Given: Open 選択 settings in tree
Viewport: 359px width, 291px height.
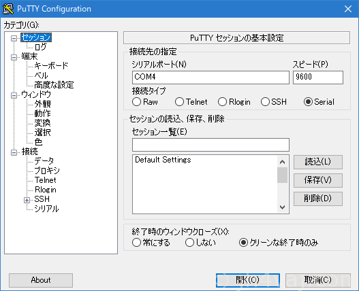Looking at the screenshot, I should pyautogui.click(x=43, y=133).
